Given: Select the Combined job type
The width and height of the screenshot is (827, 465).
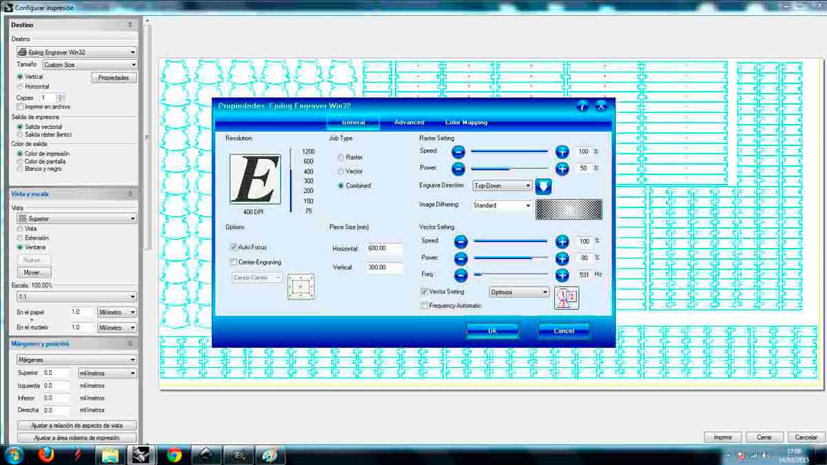Looking at the screenshot, I should point(341,186).
